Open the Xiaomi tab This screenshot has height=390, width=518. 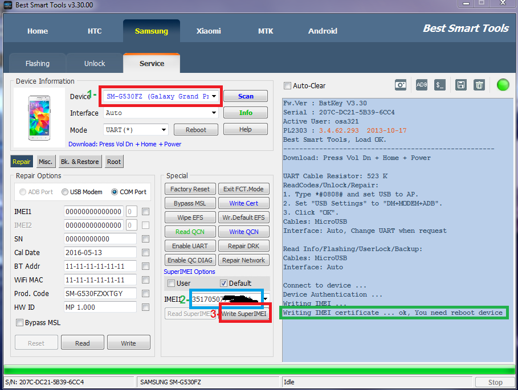click(209, 31)
